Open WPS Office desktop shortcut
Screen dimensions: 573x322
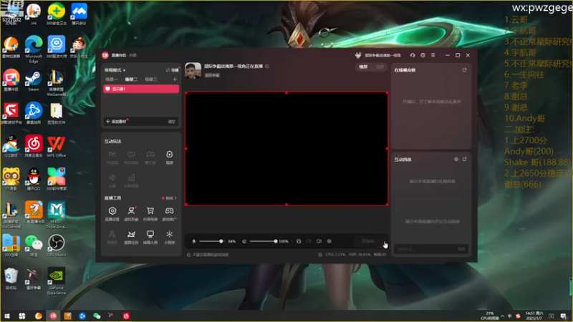click(x=57, y=147)
